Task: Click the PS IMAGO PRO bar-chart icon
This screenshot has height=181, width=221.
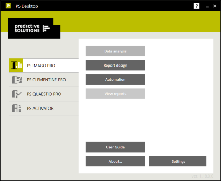Action: click(16, 65)
